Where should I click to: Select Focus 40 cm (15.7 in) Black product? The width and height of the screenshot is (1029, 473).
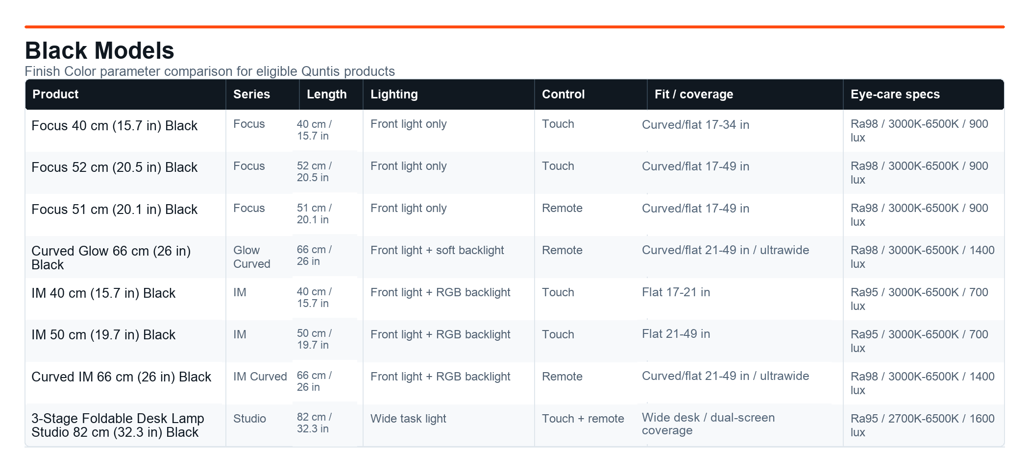[114, 126]
